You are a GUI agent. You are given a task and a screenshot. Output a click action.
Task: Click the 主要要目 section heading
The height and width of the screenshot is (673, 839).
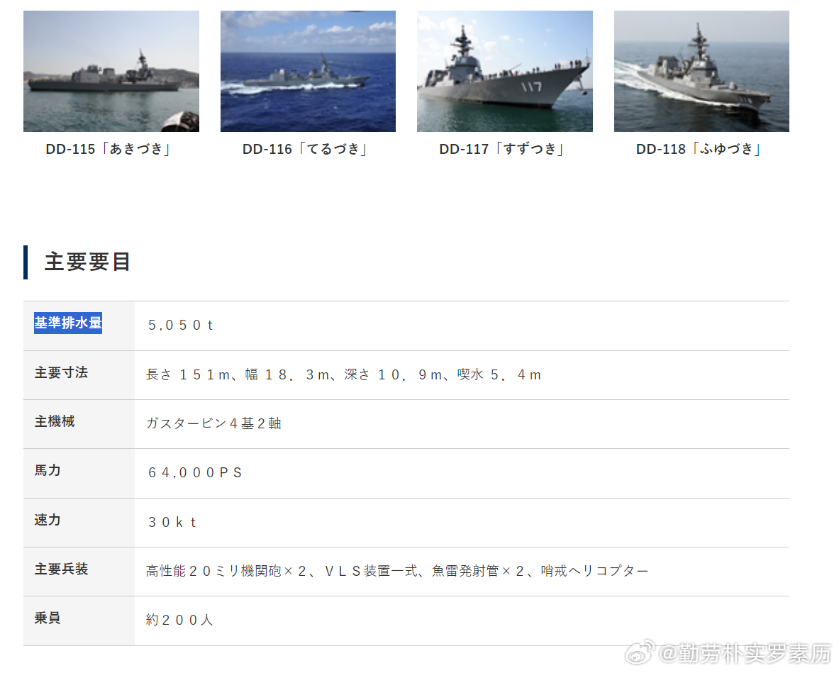tap(88, 262)
